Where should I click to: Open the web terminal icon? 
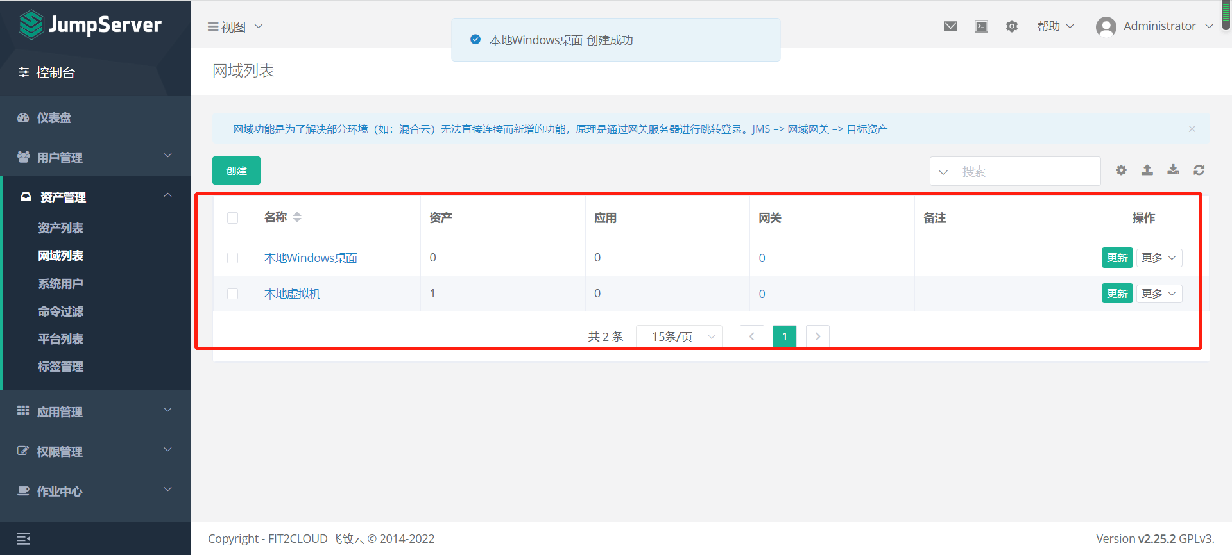(x=981, y=26)
